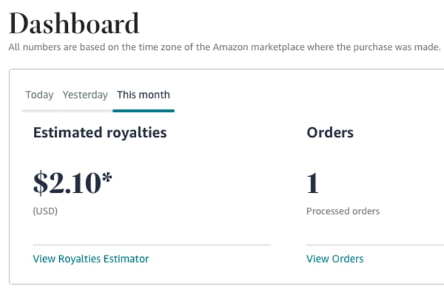Screen dimensions: 444x289
Task: Select the This month tab
Action: click(143, 95)
